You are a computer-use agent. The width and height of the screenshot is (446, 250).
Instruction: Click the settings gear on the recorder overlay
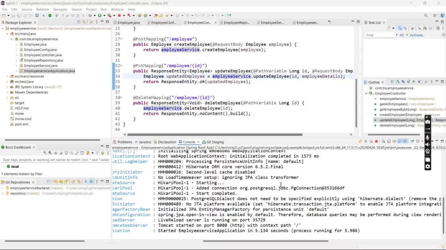pos(428,167)
